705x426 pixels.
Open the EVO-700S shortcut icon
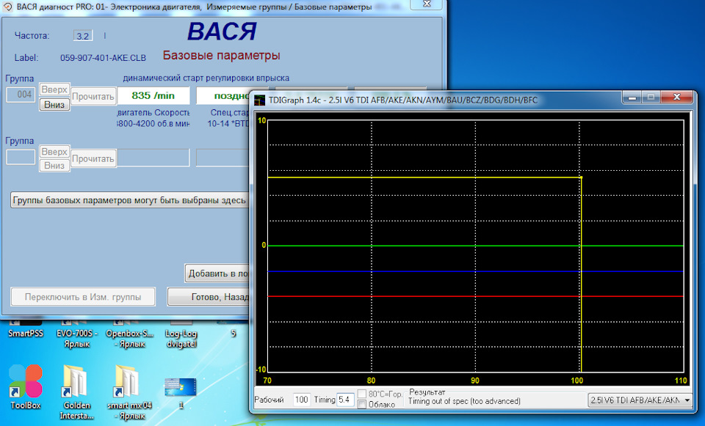(76, 333)
